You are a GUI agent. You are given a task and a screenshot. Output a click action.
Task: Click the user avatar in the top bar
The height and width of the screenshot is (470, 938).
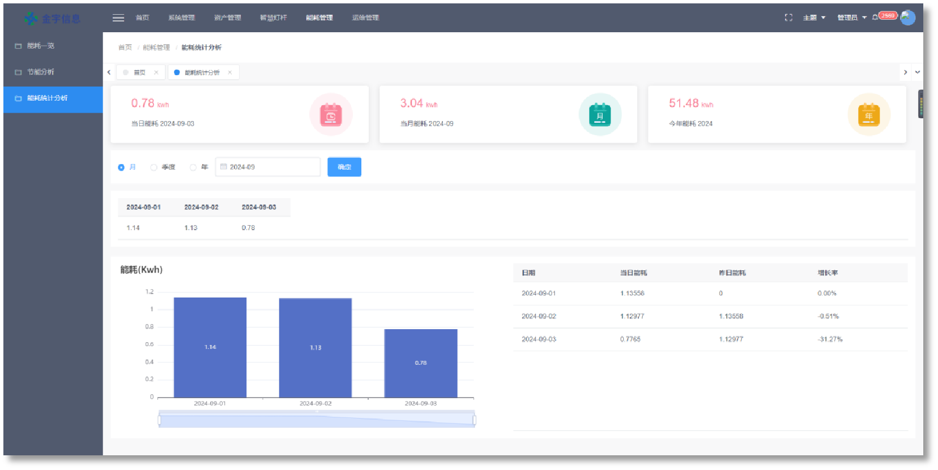[x=908, y=18]
